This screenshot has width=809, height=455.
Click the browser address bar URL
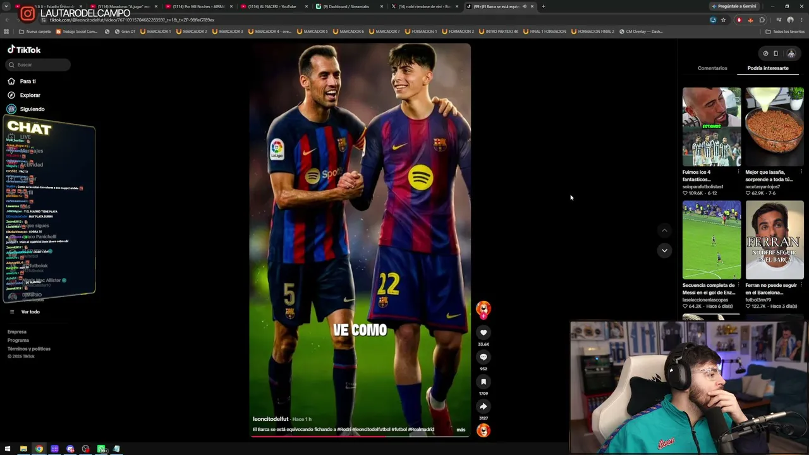(x=132, y=20)
